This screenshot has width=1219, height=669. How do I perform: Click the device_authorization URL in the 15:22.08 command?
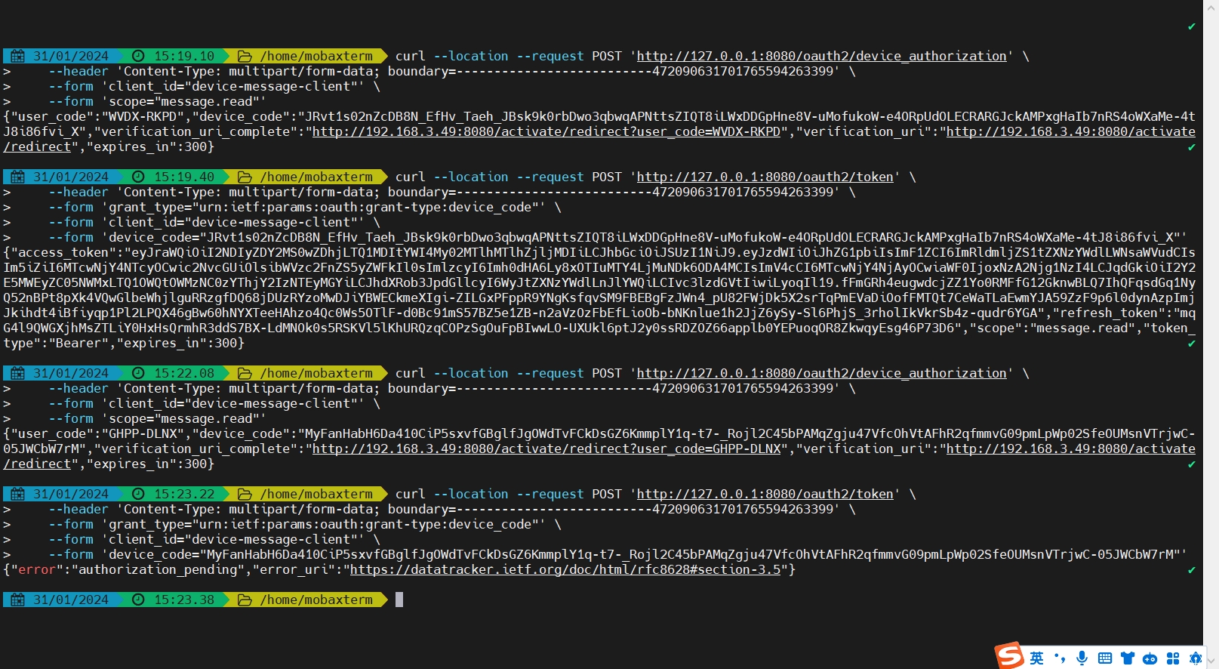point(821,373)
